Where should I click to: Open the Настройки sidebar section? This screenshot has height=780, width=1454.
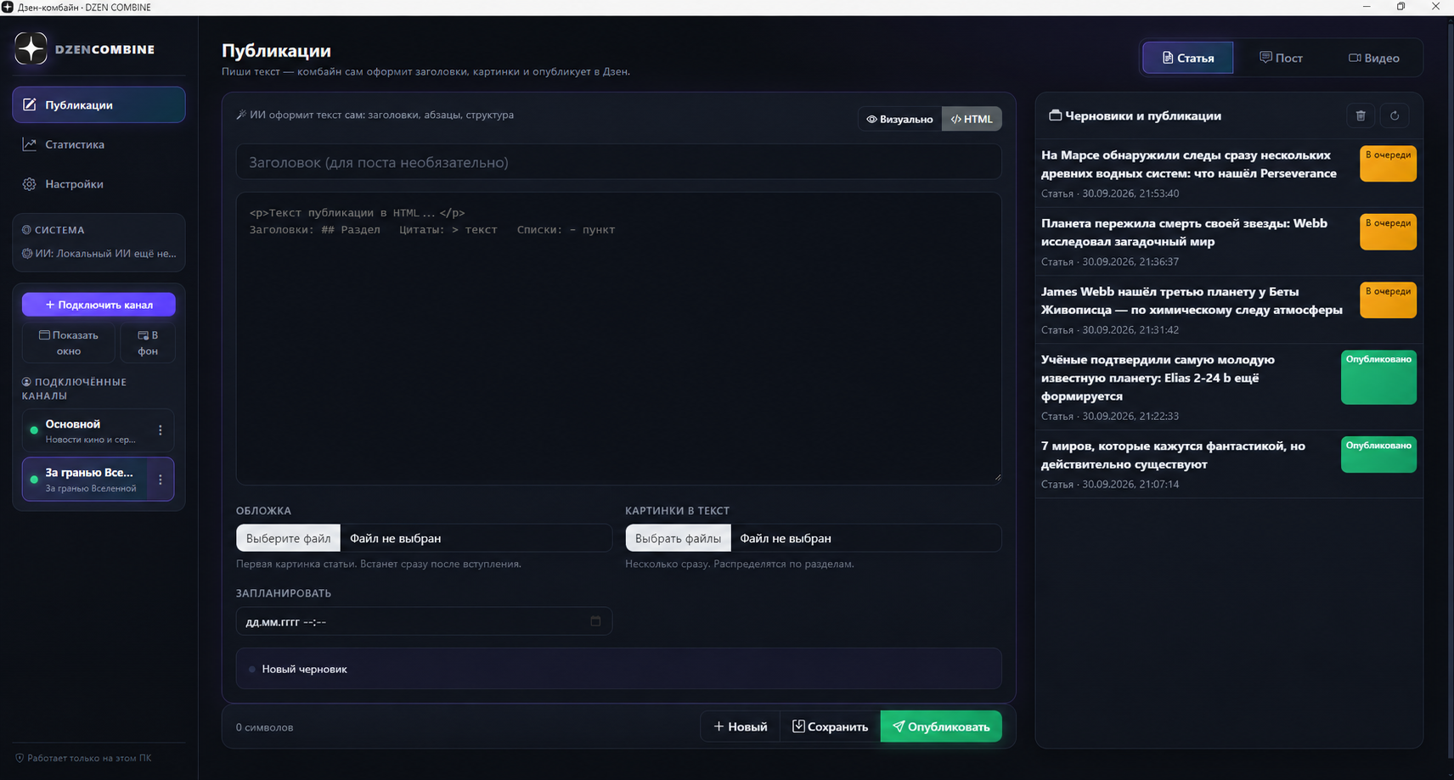pyautogui.click(x=99, y=183)
